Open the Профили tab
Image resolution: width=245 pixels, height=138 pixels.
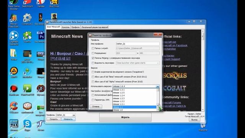point(75,27)
